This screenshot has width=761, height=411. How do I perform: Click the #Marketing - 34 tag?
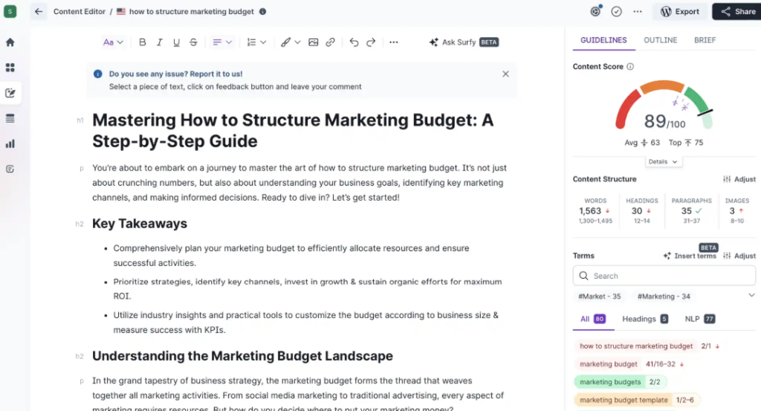664,296
